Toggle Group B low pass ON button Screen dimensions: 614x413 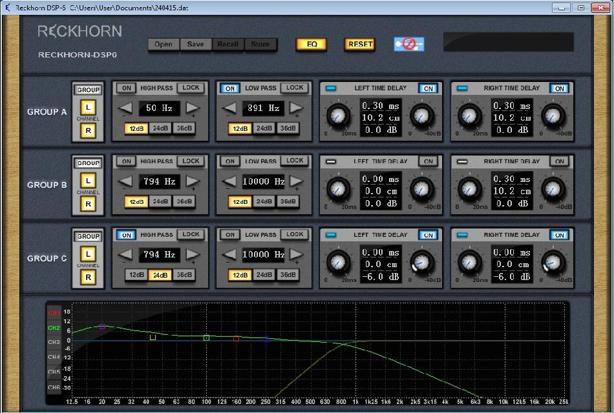[x=230, y=161]
